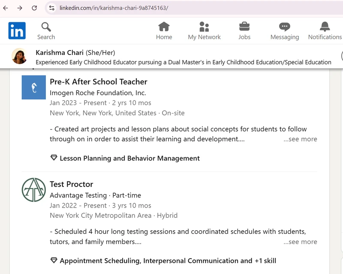Open Appointment Scheduling skills link
Image resolution: width=343 pixels, height=274 pixels.
coord(168,261)
